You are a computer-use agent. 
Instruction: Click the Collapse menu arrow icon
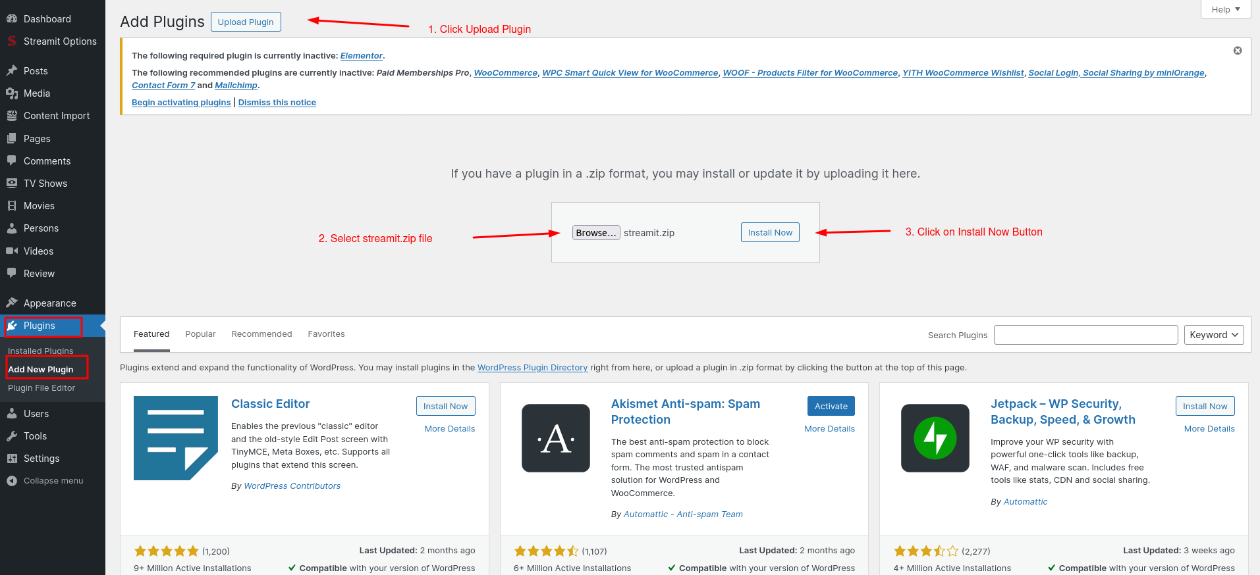[12, 481]
